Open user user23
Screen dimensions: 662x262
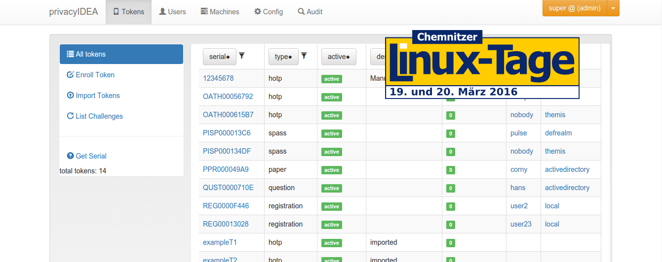[521, 224]
